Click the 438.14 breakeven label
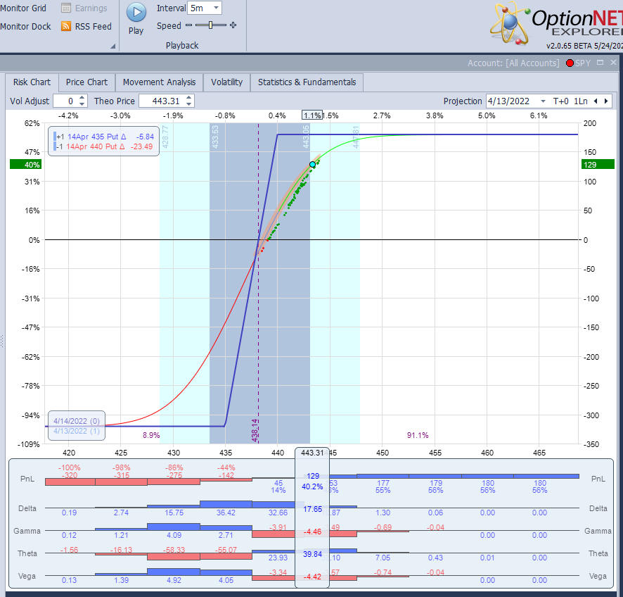Screen dimensions: 623x597 point(255,430)
